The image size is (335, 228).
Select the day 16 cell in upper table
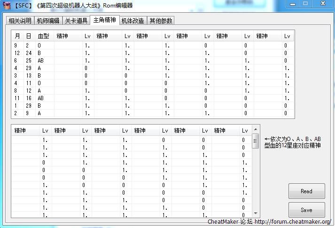pos(29,98)
